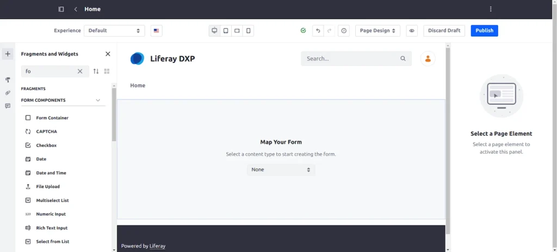The height and width of the screenshot is (252, 557).
Task: Undo the last change
Action: click(318, 30)
